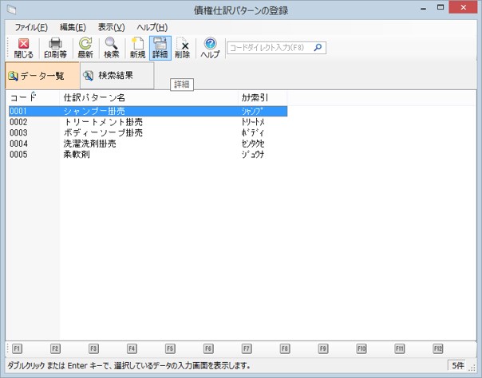Sort by カナ索引 column header
482x378 pixels.
coord(263,98)
